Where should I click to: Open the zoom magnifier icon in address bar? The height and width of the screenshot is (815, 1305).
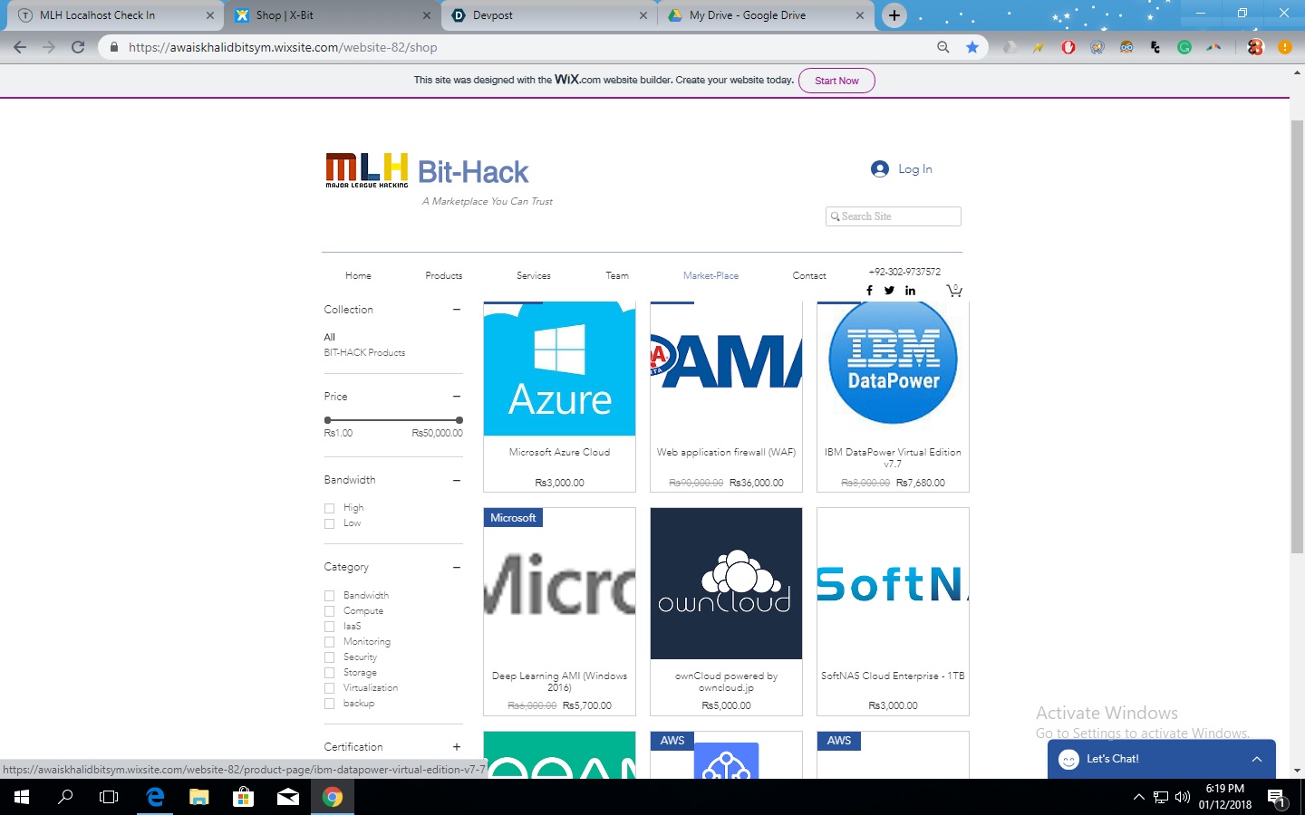[x=943, y=47]
